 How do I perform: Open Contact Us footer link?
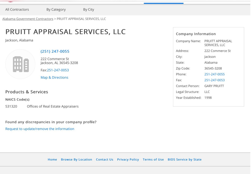click(105, 159)
